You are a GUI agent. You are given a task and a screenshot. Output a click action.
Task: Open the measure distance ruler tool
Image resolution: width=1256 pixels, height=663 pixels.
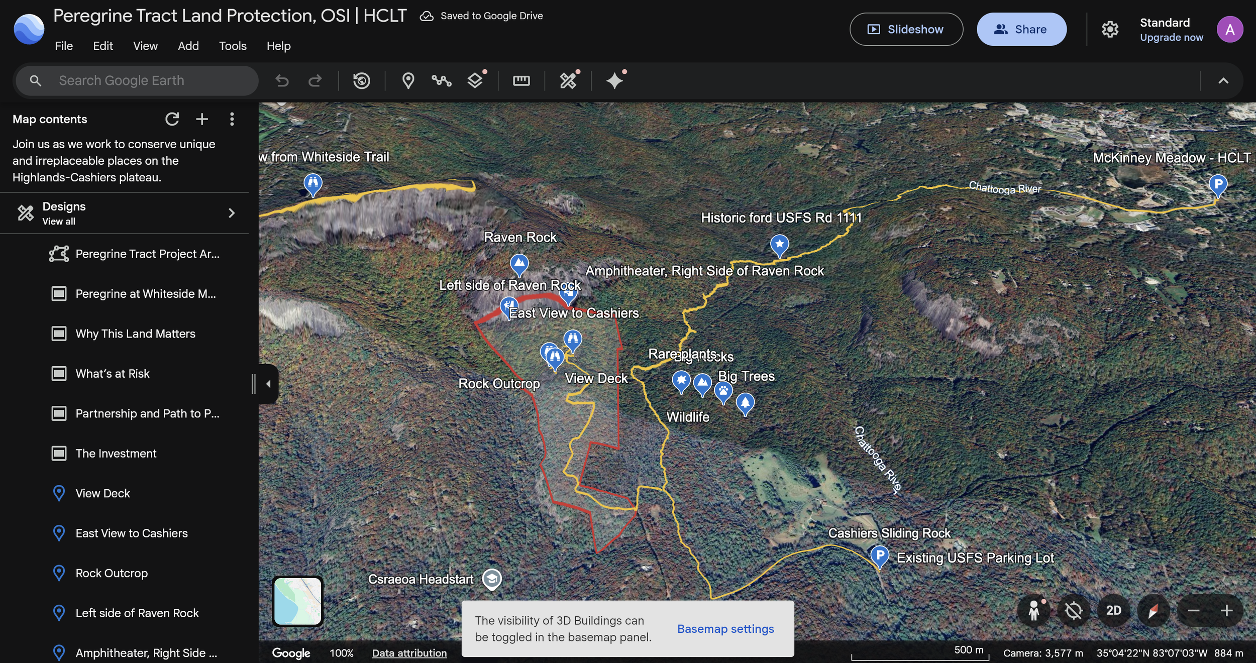coord(521,80)
